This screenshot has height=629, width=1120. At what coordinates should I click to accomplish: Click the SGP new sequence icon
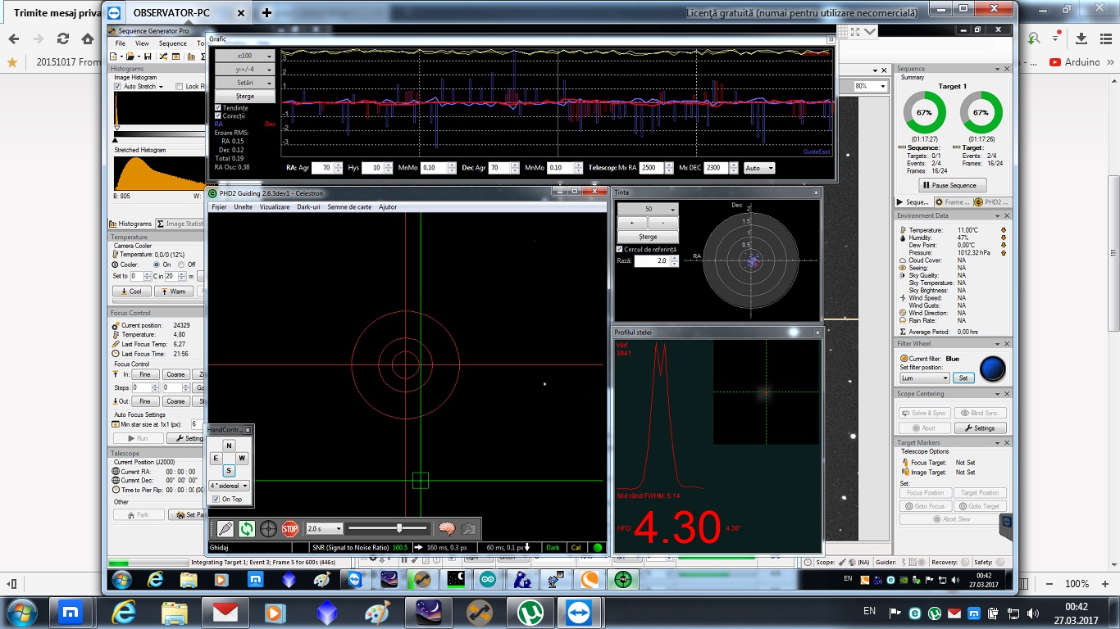pos(114,57)
